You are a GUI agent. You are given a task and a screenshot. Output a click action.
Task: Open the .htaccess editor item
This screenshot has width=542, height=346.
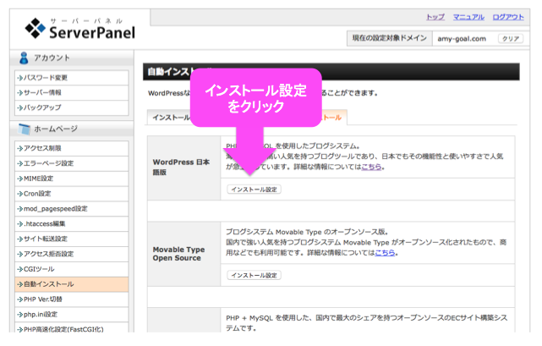72,224
